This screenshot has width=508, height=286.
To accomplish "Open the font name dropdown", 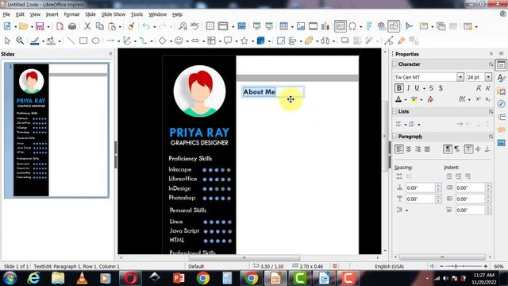I will 460,77.
